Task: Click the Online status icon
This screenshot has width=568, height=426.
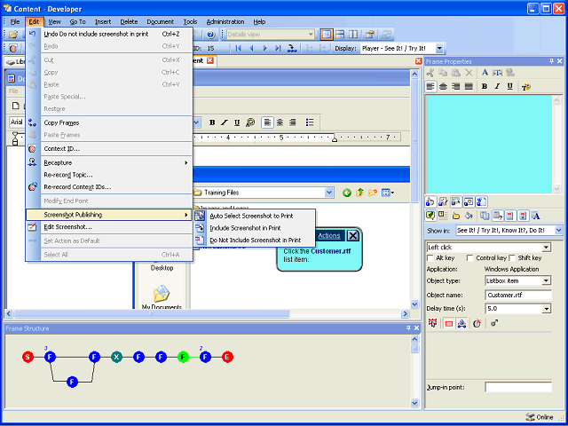Action: [531, 417]
